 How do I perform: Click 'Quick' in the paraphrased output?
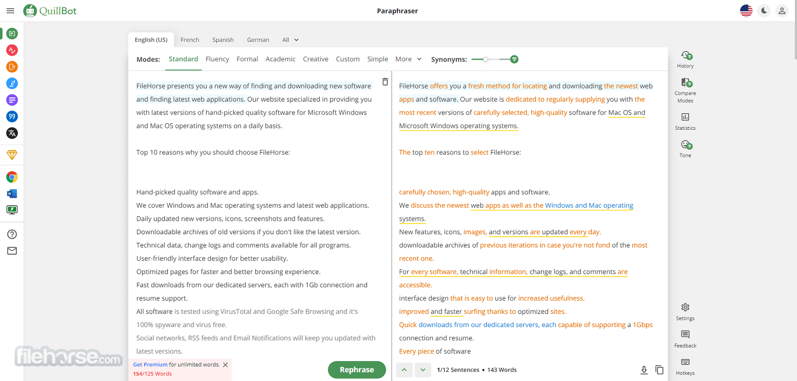(408, 325)
